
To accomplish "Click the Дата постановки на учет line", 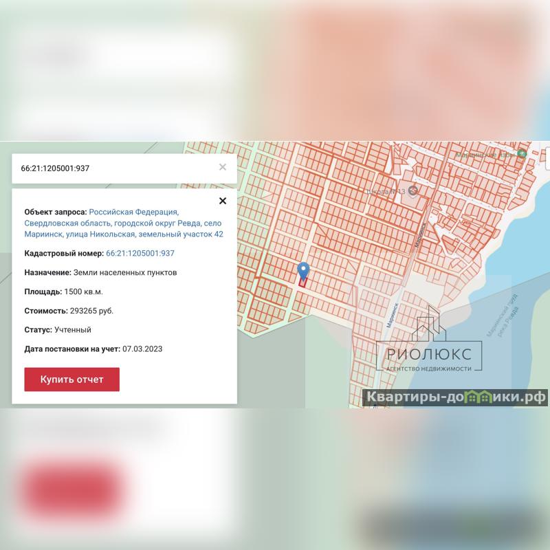I will click(x=93, y=349).
